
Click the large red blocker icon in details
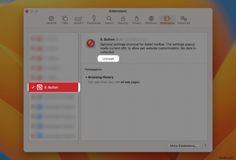pyautogui.click(x=91, y=43)
